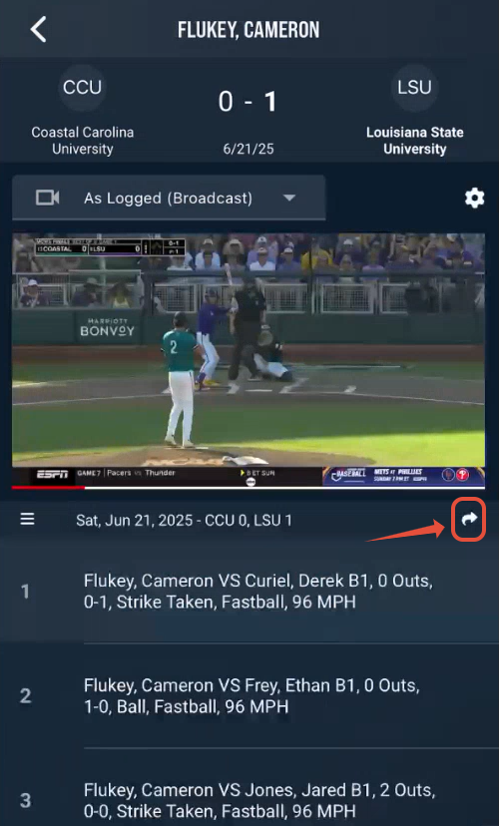The image size is (499, 826).
Task: Open video settings gear icon
Action: pyautogui.click(x=474, y=199)
